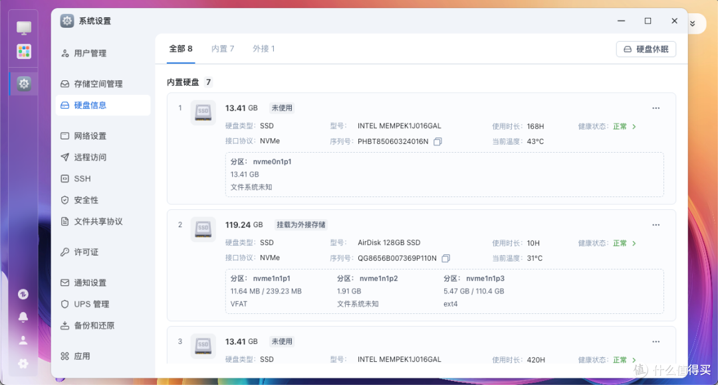Click the 未使用 tag on disk 1
718x385 pixels.
(x=282, y=108)
